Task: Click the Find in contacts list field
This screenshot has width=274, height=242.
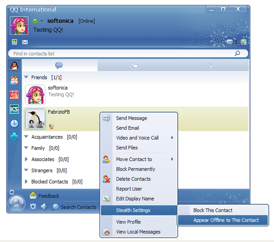Action: coord(128,53)
